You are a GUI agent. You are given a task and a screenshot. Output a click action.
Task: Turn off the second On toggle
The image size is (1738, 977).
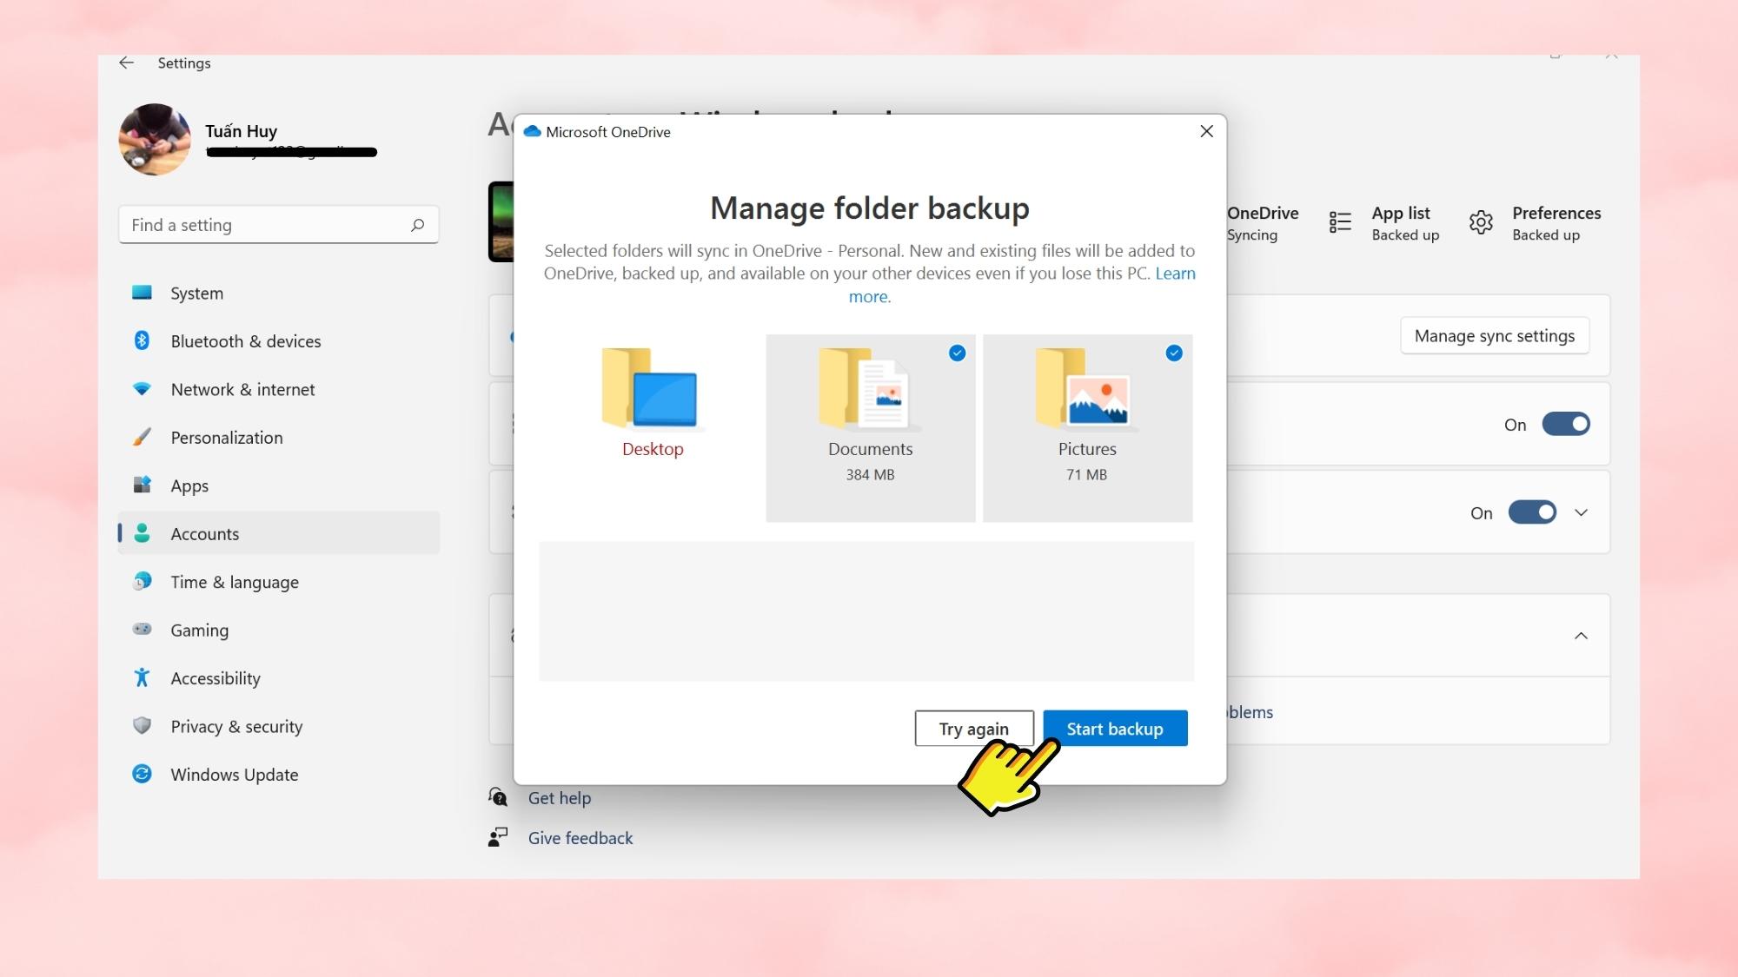click(1532, 512)
